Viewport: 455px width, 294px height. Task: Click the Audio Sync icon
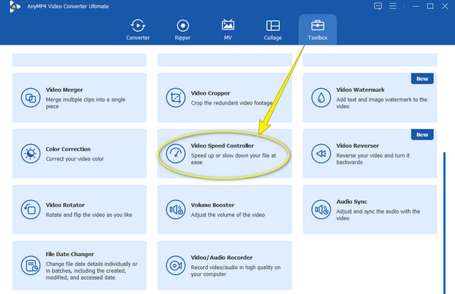point(321,209)
